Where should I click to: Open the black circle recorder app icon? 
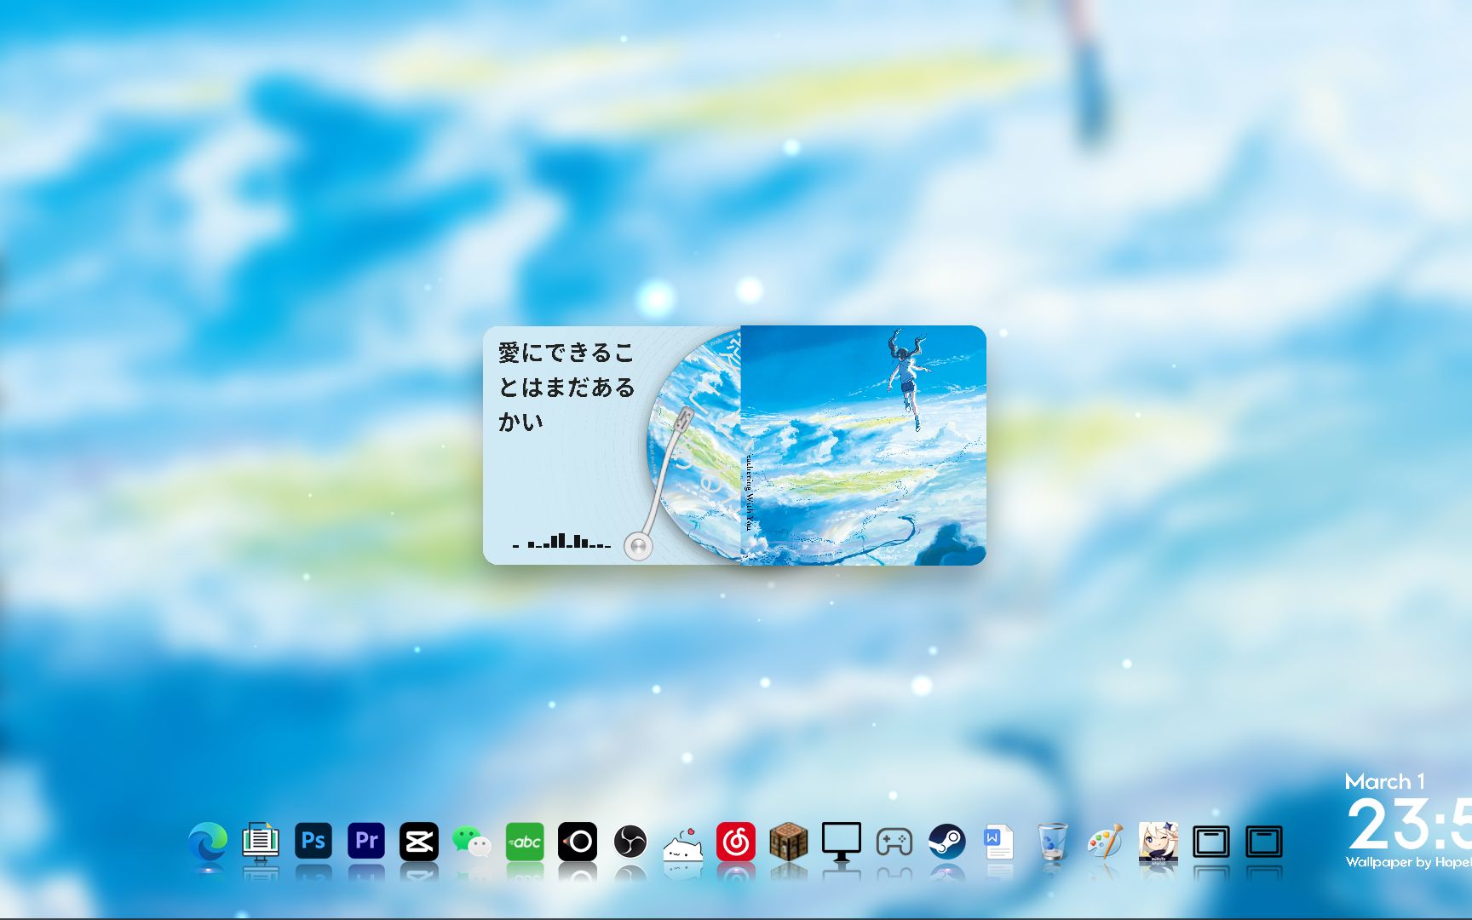(x=578, y=842)
